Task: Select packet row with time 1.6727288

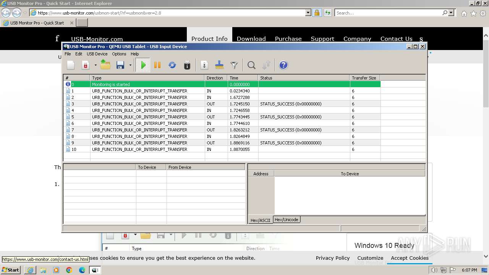Action: 222,97
